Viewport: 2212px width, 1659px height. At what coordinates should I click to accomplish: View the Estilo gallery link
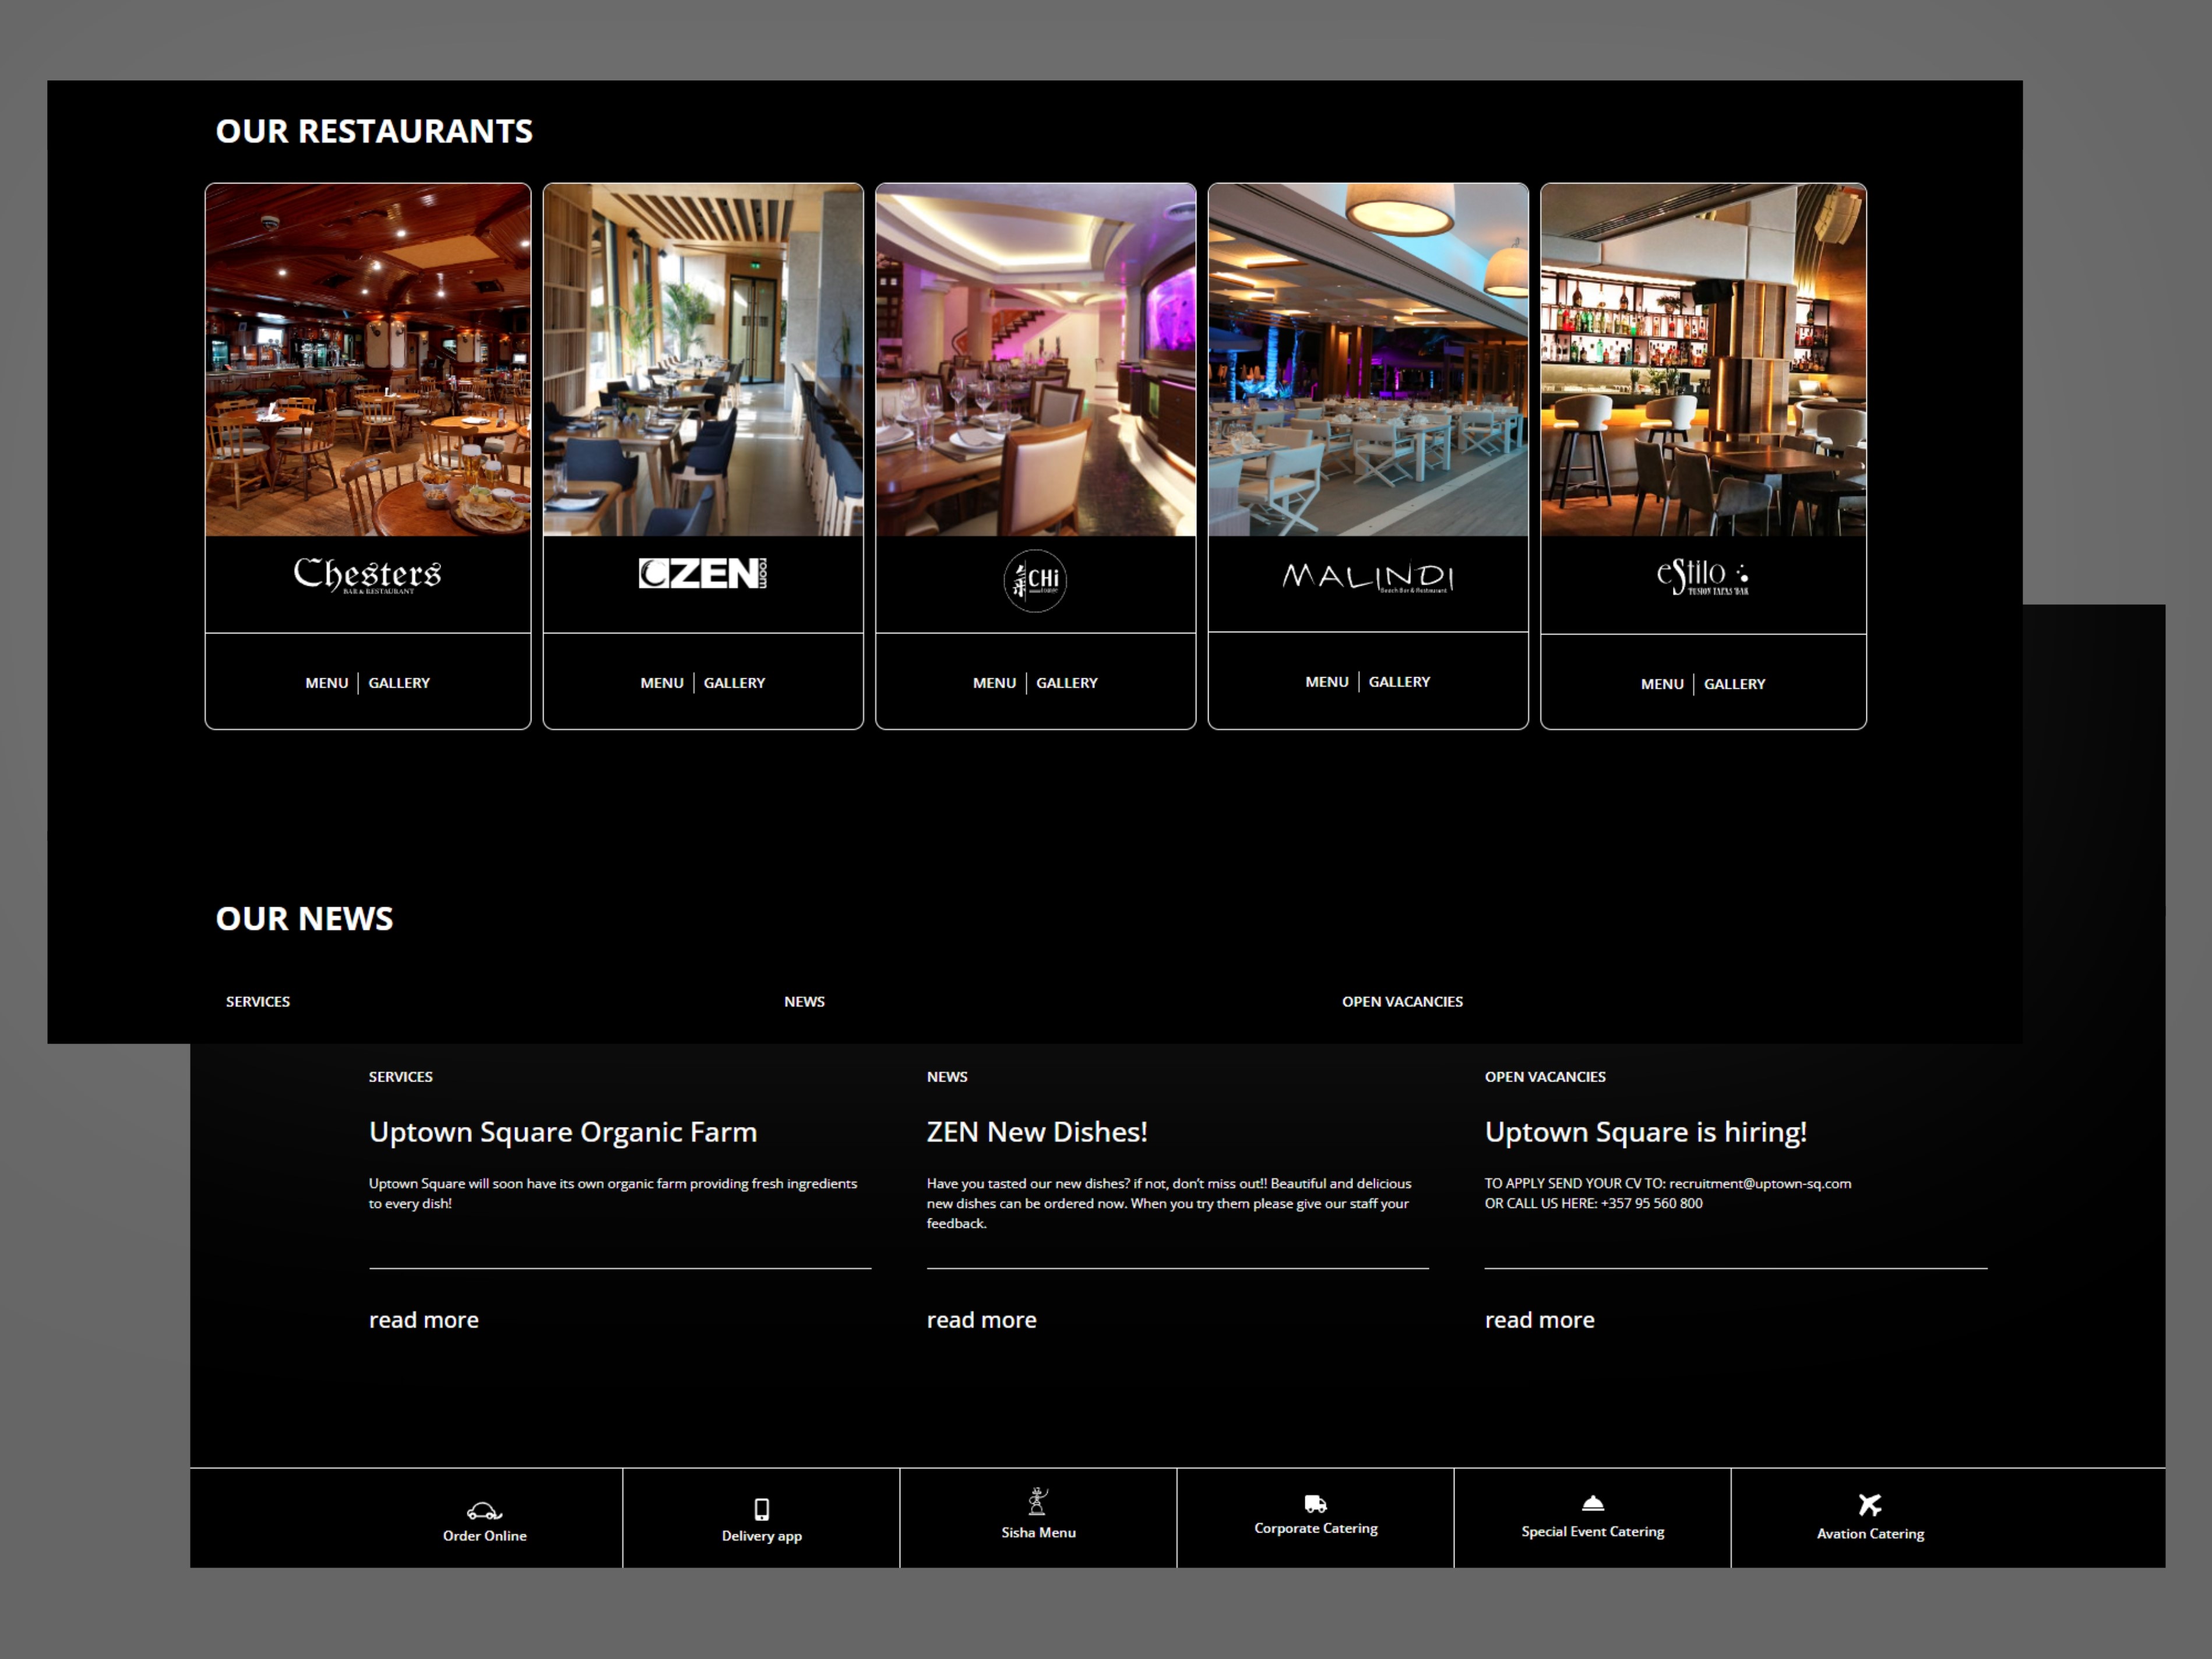point(1734,684)
